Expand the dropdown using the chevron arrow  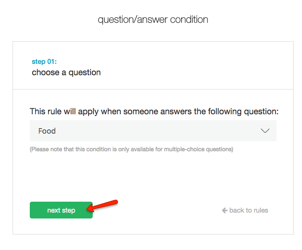point(265,131)
